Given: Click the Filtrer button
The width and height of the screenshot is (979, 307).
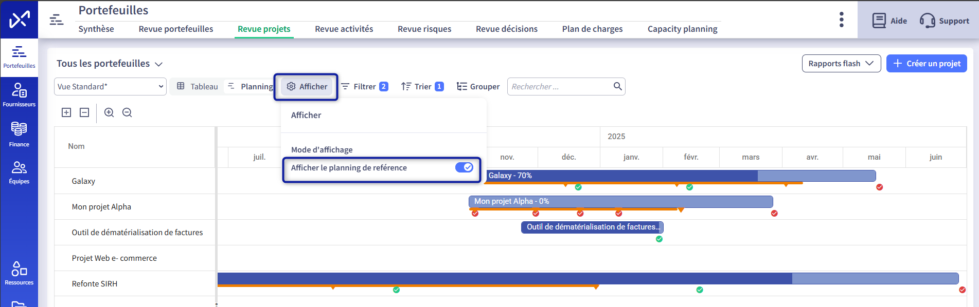Looking at the screenshot, I should pyautogui.click(x=364, y=87).
